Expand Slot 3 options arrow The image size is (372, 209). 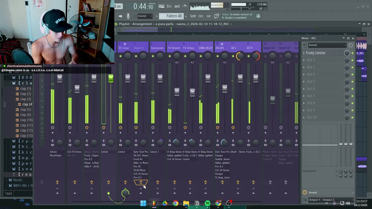pos(304,67)
